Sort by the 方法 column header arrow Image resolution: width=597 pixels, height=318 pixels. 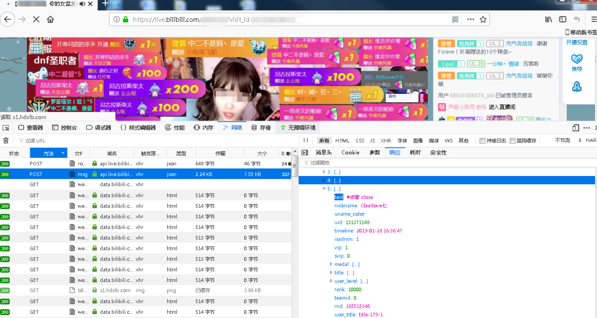pyautogui.click(x=63, y=153)
